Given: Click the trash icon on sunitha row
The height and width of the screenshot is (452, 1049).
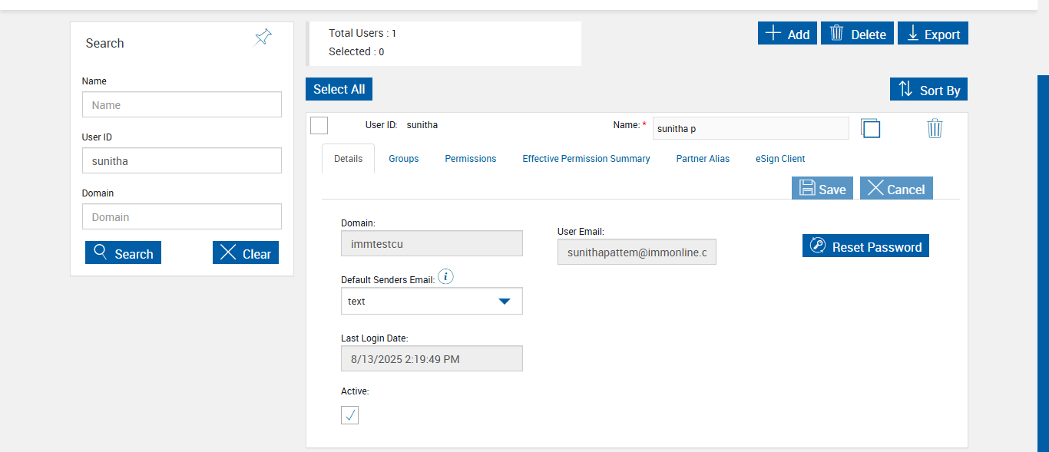Looking at the screenshot, I should [935, 128].
